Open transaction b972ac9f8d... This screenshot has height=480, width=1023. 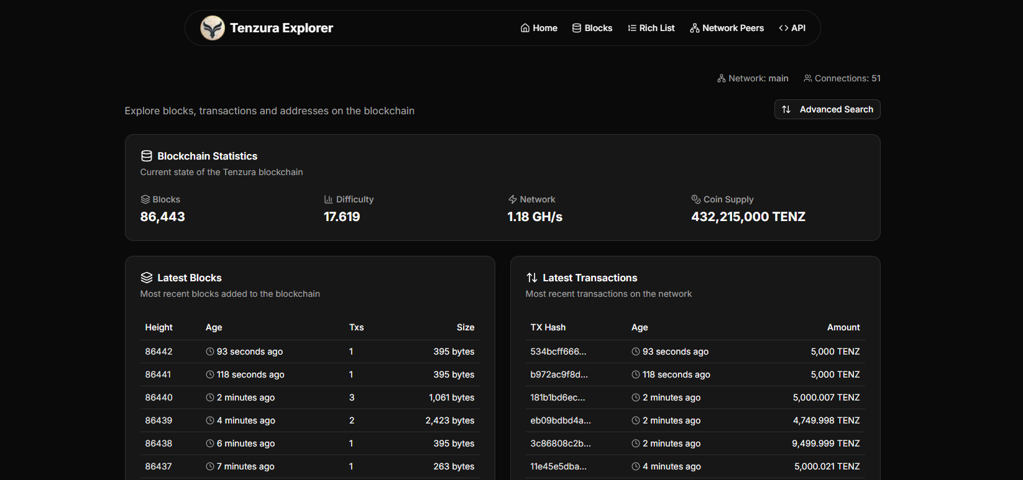tap(559, 374)
